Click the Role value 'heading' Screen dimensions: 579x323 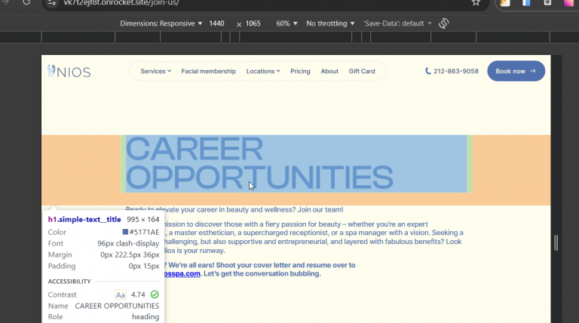[x=146, y=317]
